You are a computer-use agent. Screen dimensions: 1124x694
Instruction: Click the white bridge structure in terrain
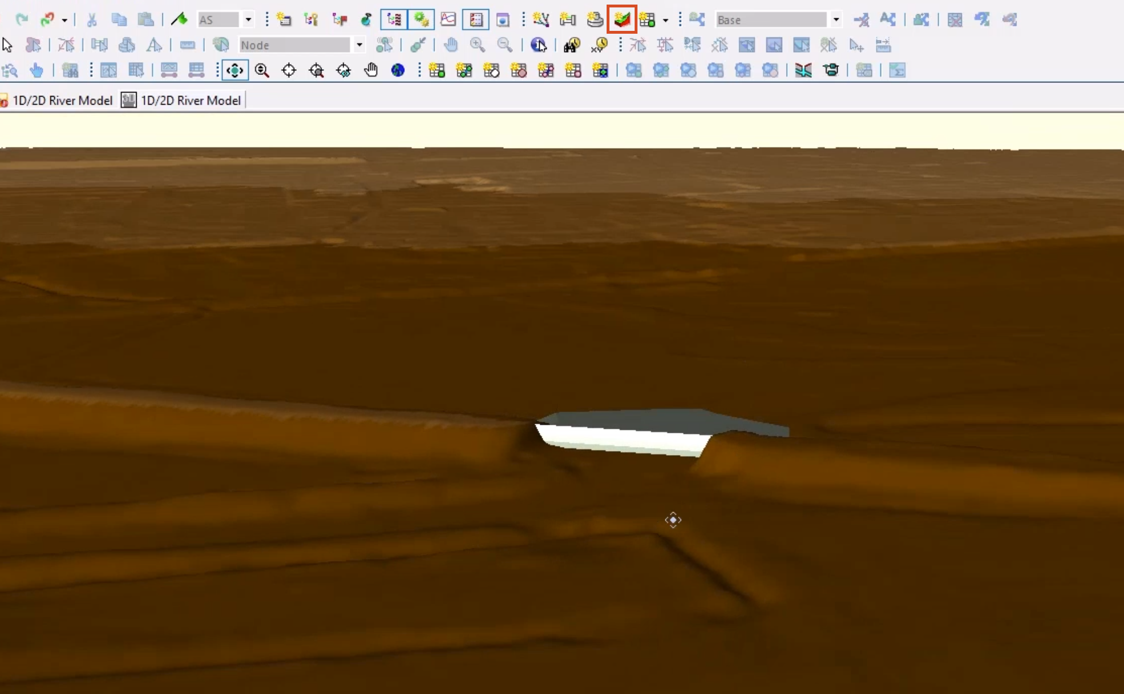coord(623,440)
